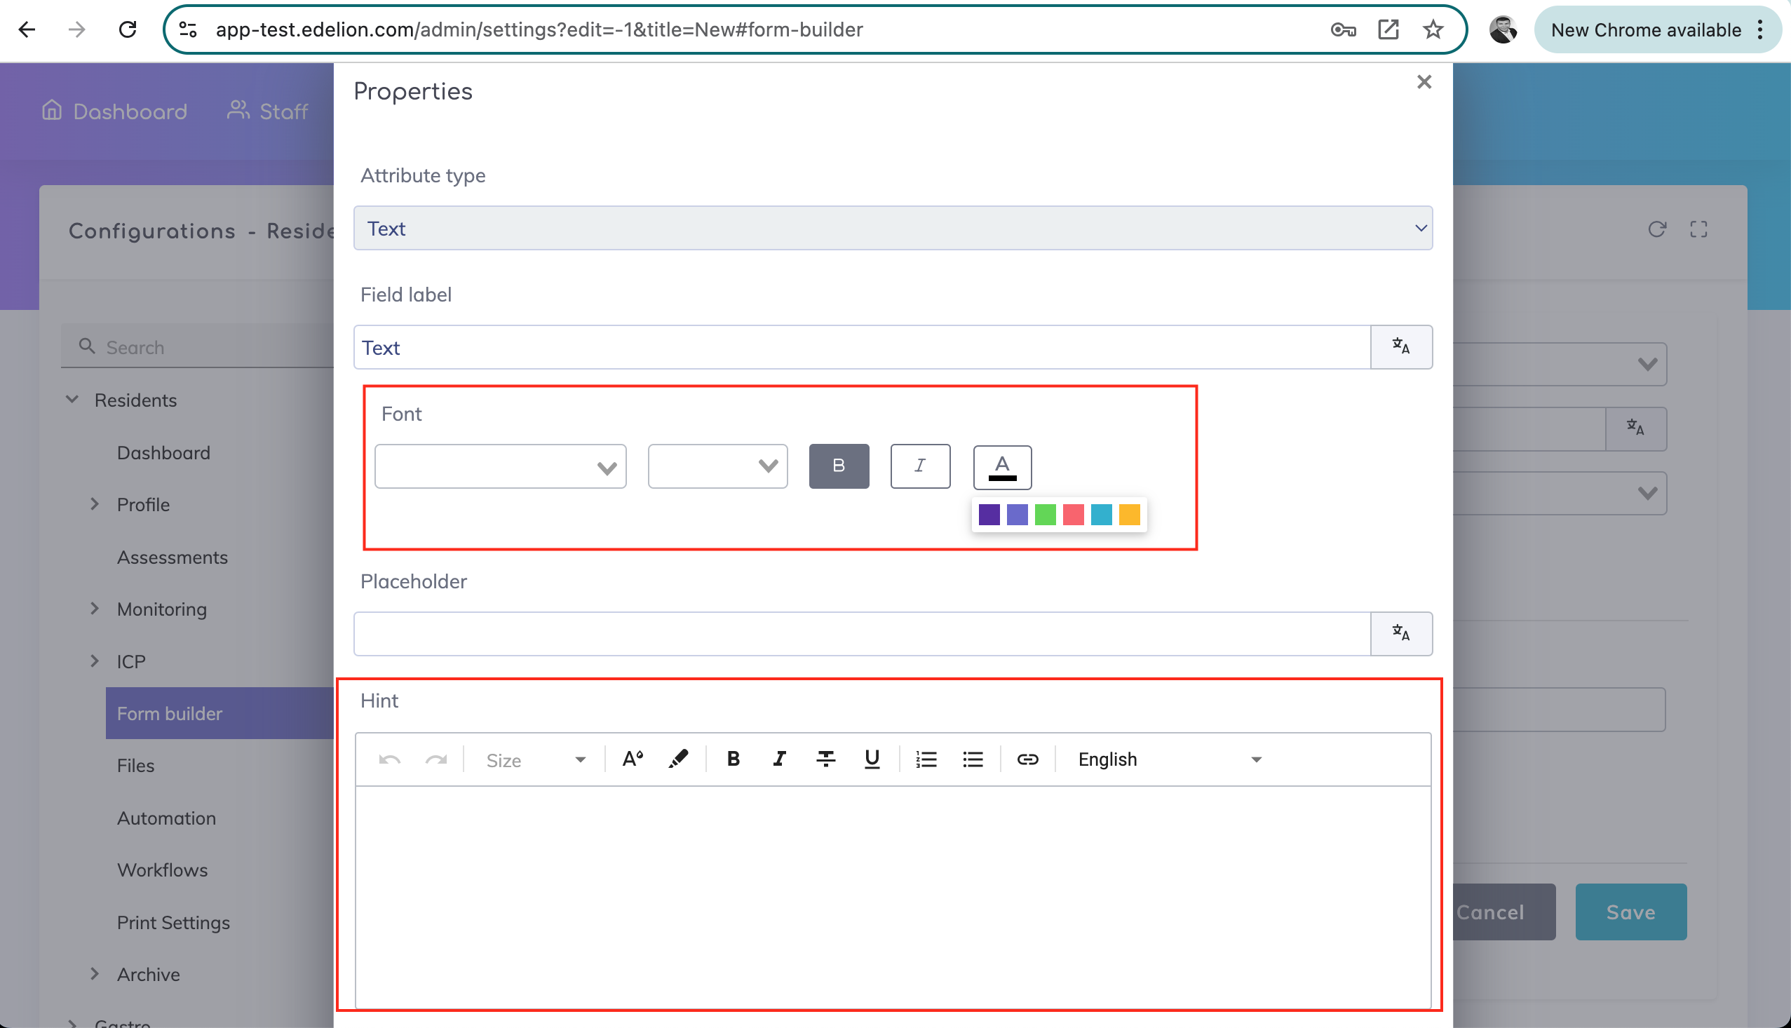Toggle the Font bold button
Viewport: 1791px width, 1028px height.
[x=839, y=466]
